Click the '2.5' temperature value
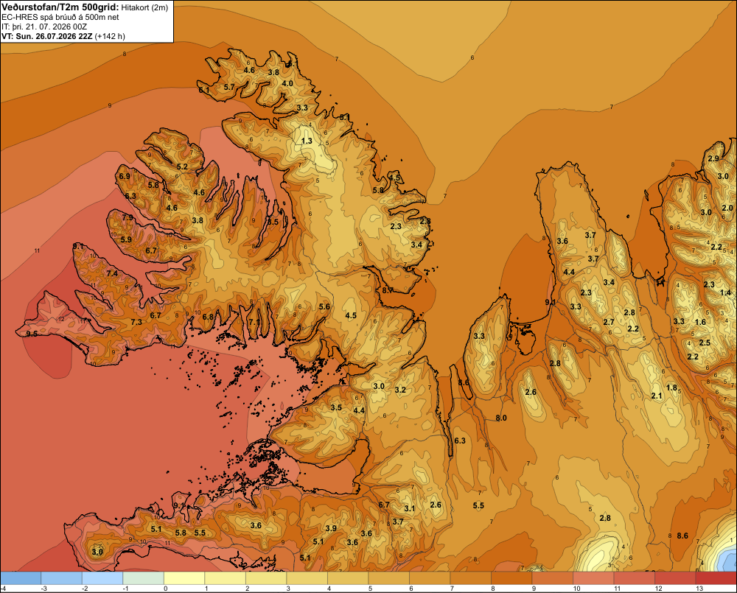This screenshot has height=593, width=737. [705, 343]
